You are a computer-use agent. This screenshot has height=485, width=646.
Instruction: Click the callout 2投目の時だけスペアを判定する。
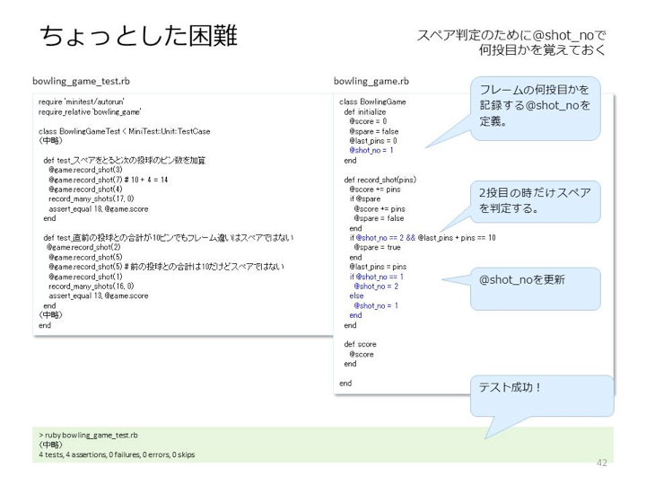(535, 201)
